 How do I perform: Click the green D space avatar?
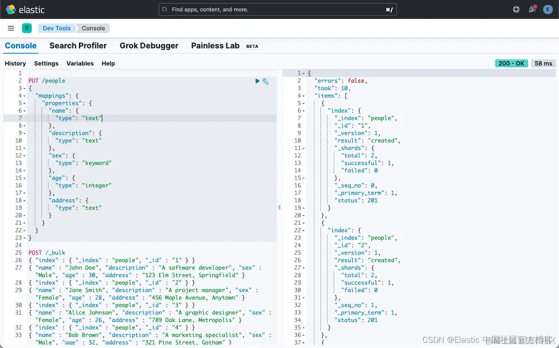(x=27, y=28)
